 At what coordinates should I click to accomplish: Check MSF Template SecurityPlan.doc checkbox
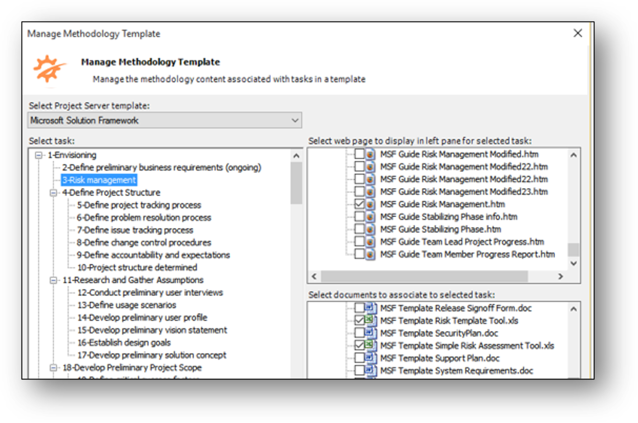[359, 333]
